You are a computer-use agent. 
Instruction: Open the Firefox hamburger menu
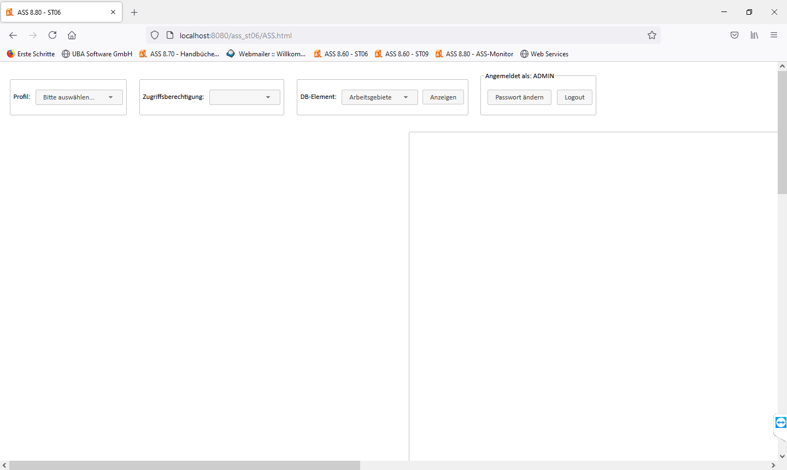pyautogui.click(x=774, y=35)
